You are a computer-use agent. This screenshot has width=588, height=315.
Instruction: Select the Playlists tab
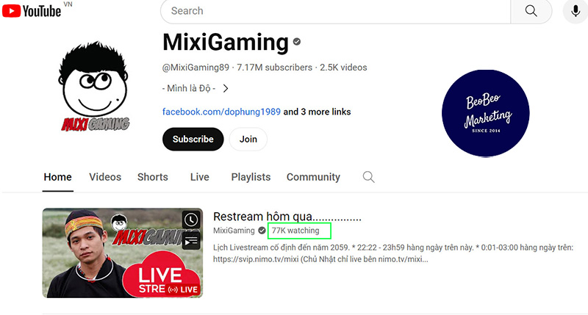pos(251,177)
